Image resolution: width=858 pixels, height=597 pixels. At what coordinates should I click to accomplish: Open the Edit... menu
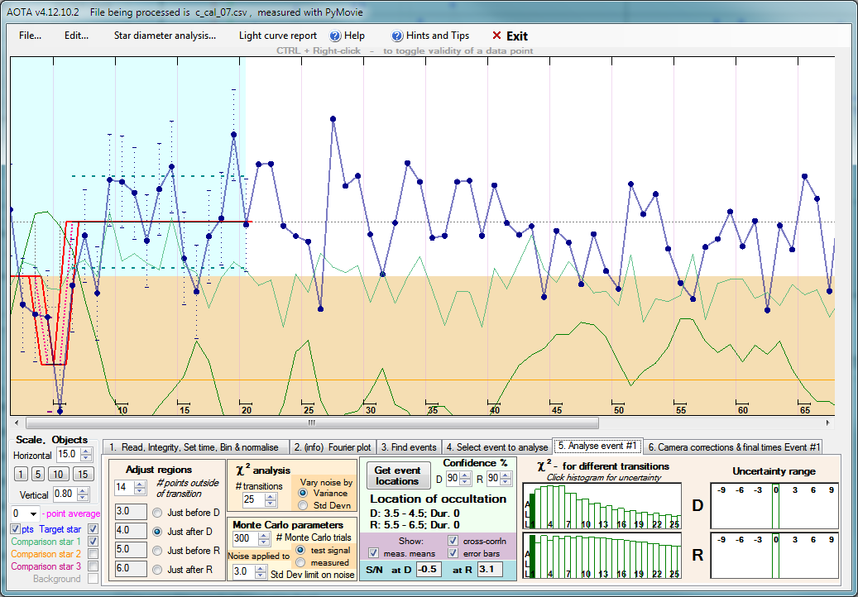(x=77, y=36)
